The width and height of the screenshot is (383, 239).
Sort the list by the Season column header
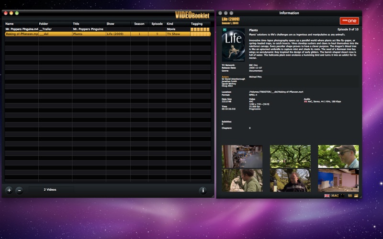pyautogui.click(x=139, y=23)
